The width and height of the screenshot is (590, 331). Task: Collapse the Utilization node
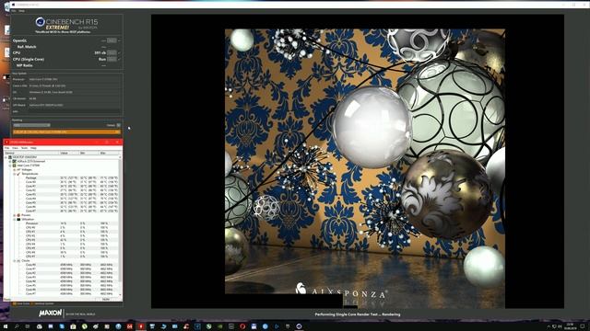tap(15, 220)
